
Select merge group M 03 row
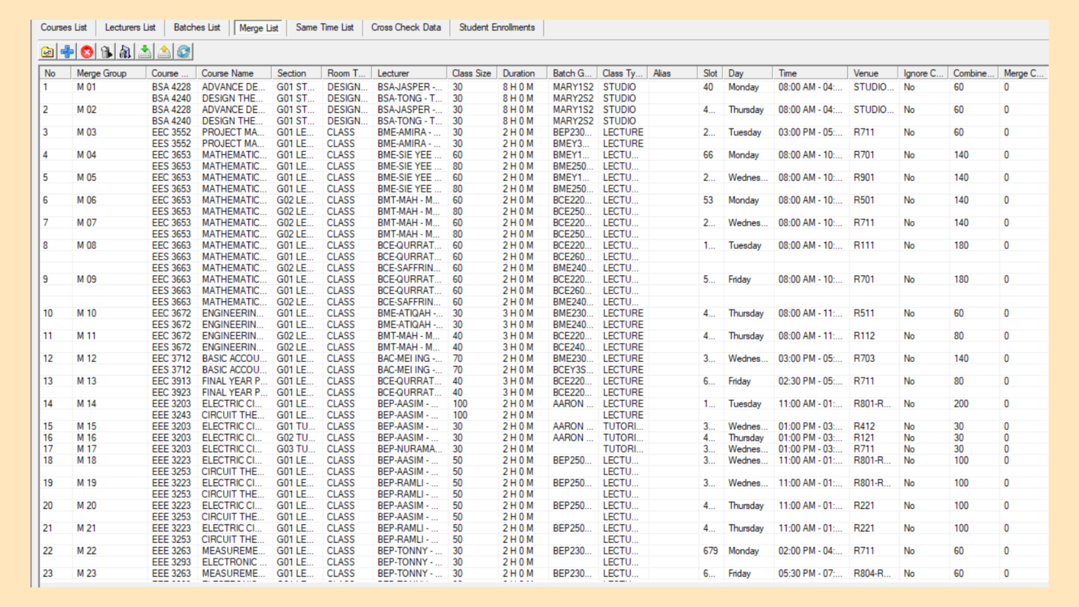click(543, 132)
